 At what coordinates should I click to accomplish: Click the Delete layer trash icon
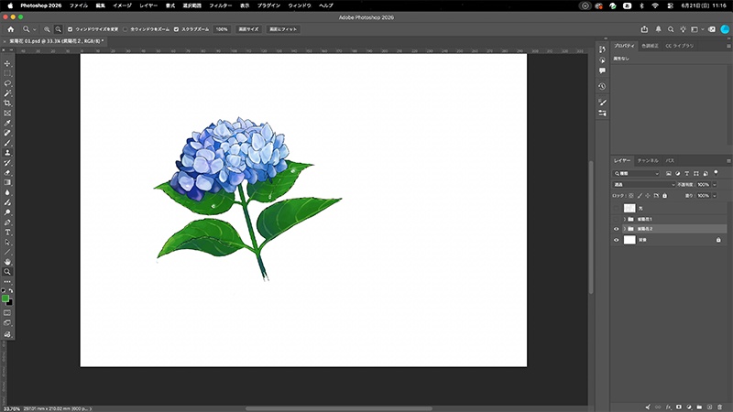[719, 407]
